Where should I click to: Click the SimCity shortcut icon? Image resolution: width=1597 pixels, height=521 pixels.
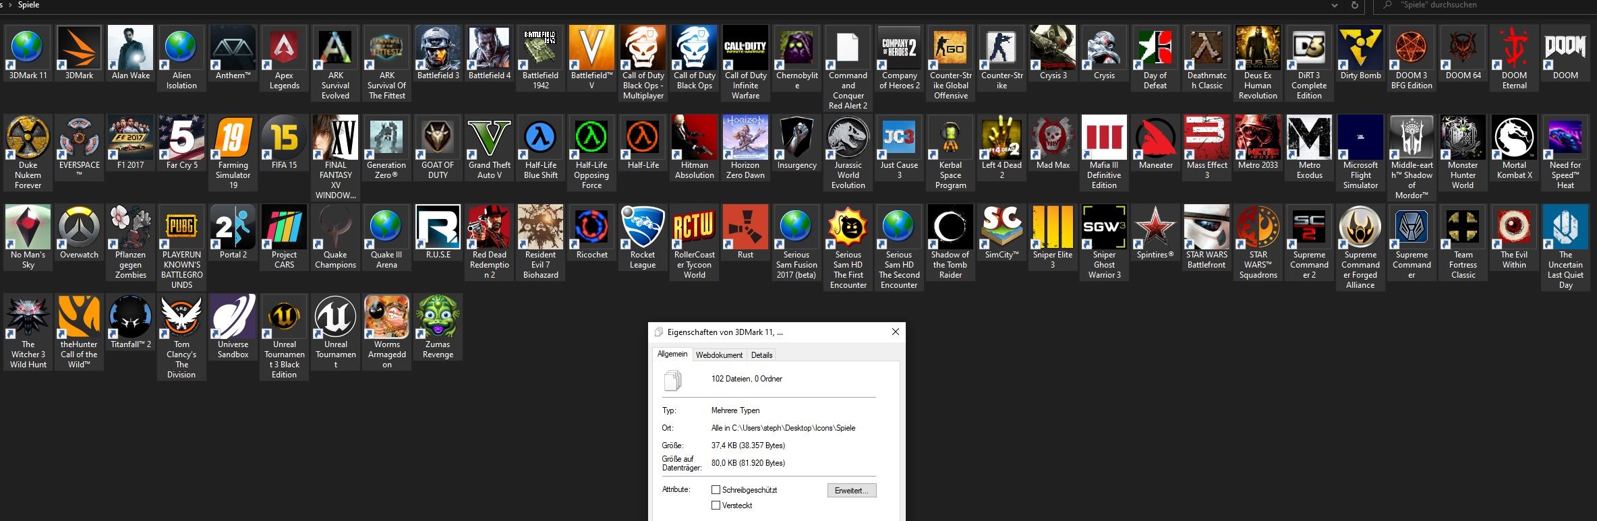pyautogui.click(x=1001, y=233)
